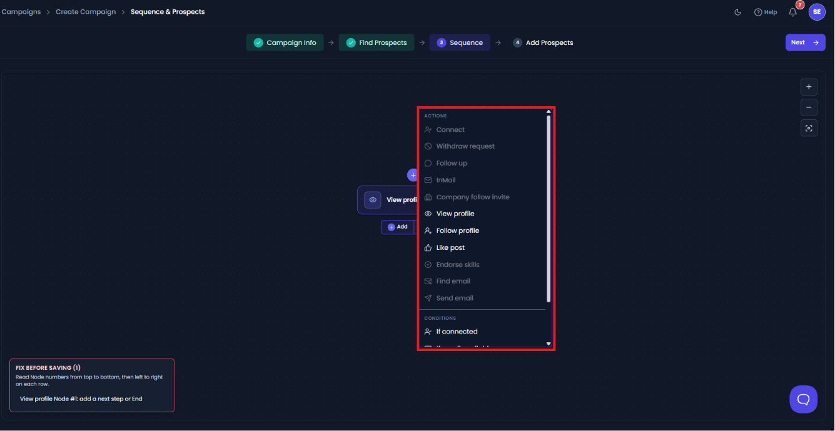Image resolution: width=835 pixels, height=431 pixels.
Task: Click the Add button under the node
Action: click(398, 227)
